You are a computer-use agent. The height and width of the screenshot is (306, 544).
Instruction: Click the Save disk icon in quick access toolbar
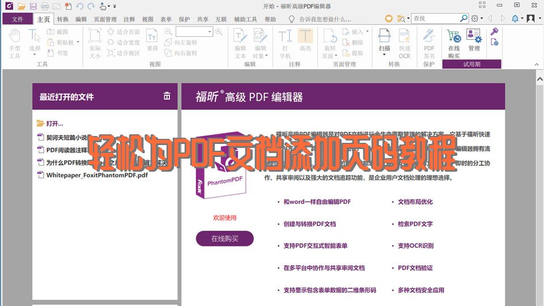[33, 6]
